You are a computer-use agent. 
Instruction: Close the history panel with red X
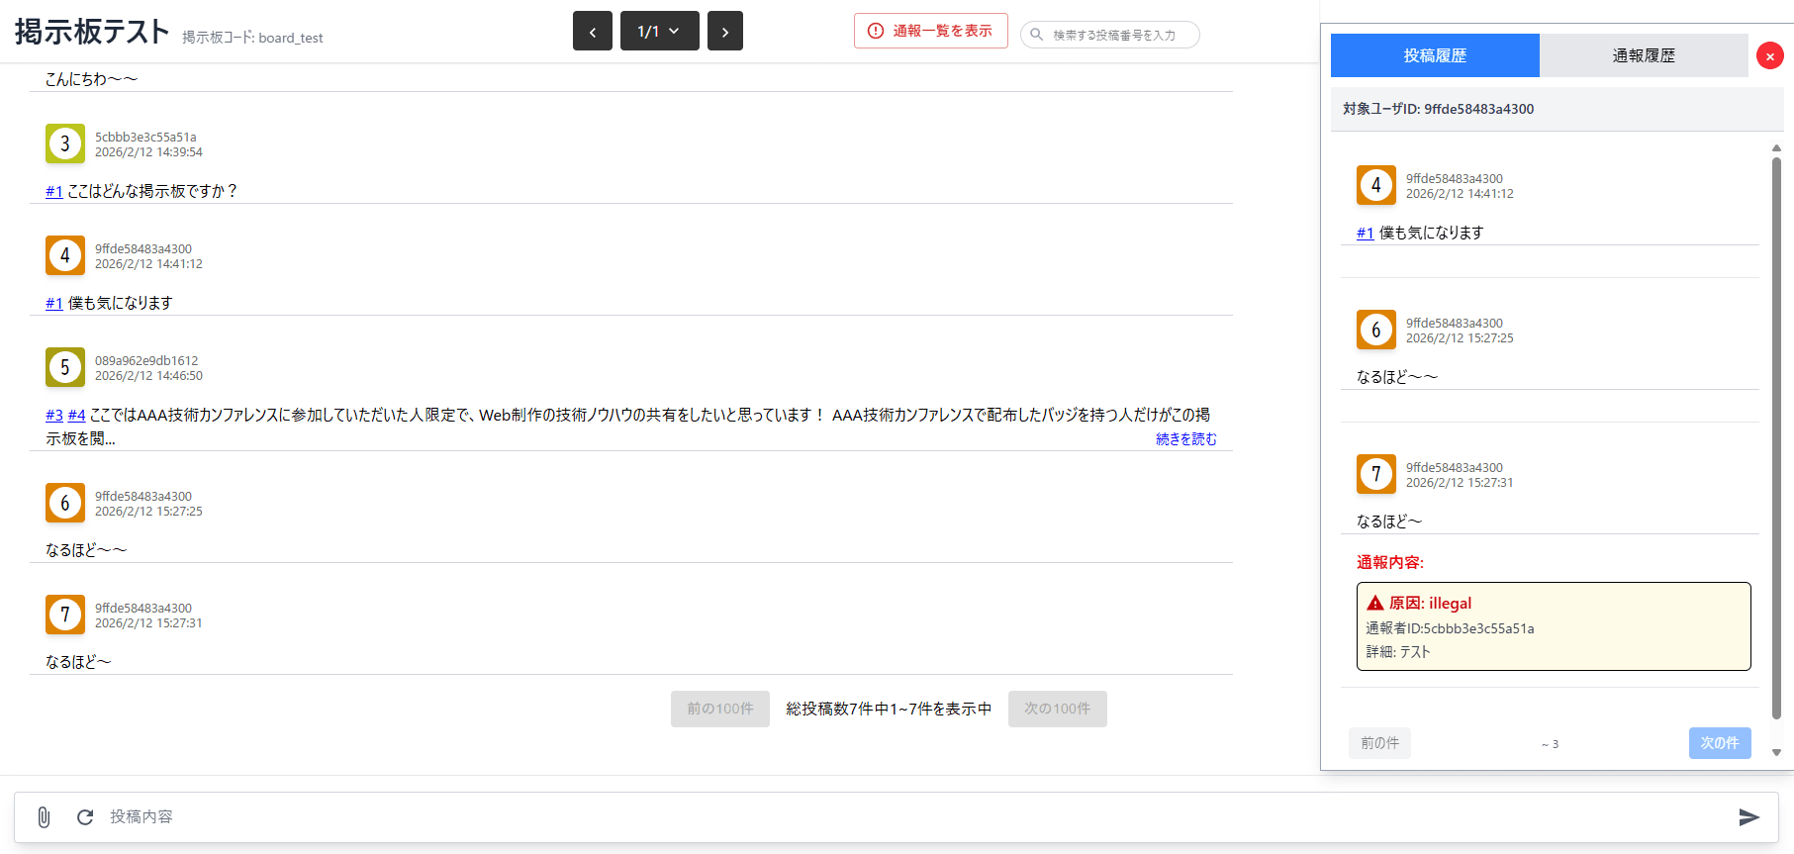tap(1769, 56)
